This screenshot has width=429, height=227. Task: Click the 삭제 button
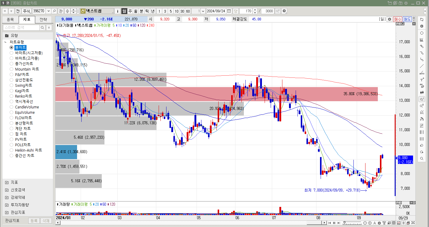(46, 221)
